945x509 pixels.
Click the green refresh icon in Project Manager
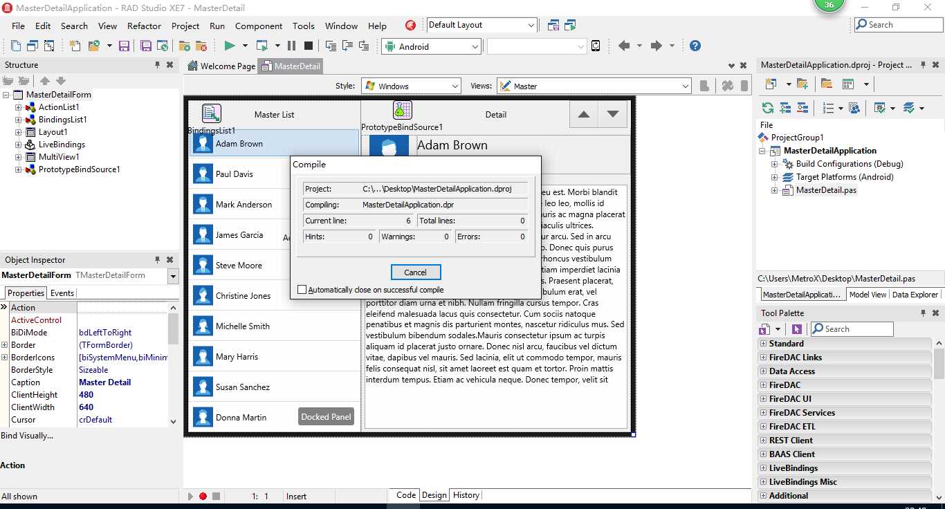pyautogui.click(x=768, y=108)
